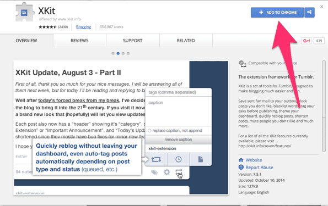The image size is (328, 206).
Task: Open the Blogging category link
Action: (x=83, y=27)
